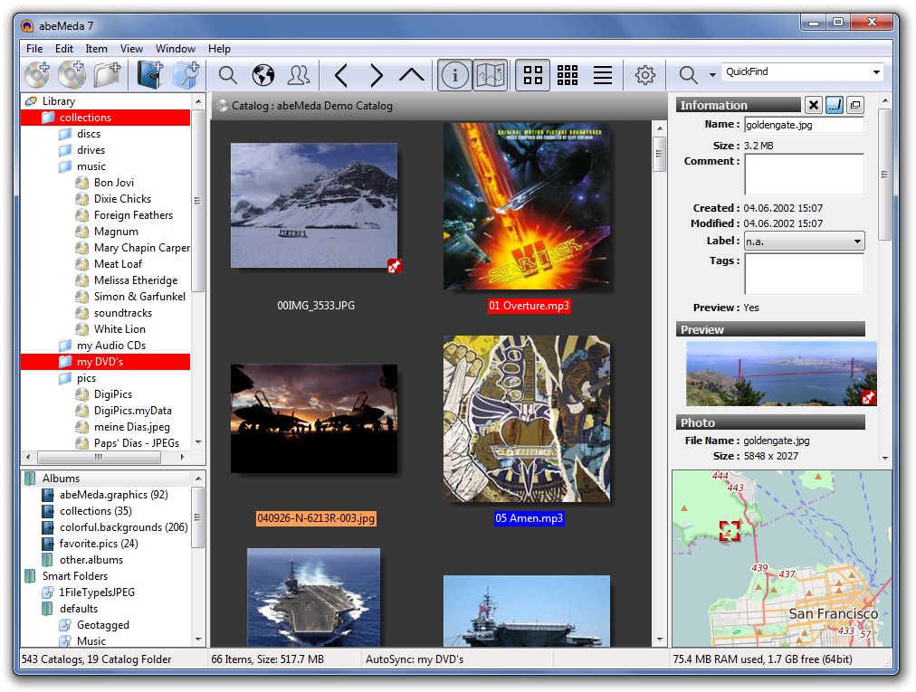
Task: Open settings via the gear icon
Action: coord(645,75)
